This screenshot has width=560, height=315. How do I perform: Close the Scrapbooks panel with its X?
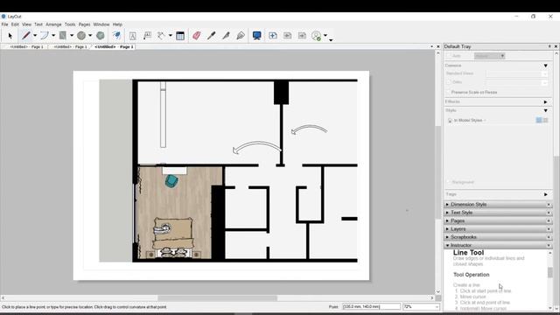pos(549,237)
